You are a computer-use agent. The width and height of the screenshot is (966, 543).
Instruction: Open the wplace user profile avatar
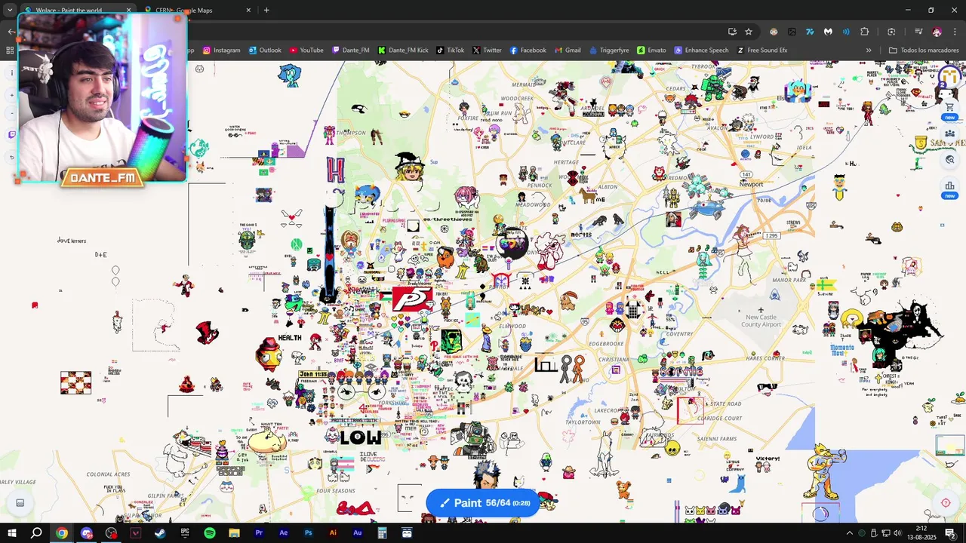point(949,77)
